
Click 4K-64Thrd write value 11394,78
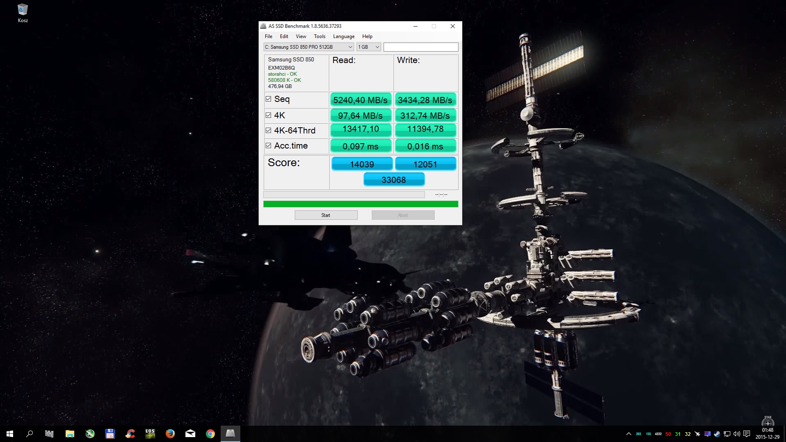pyautogui.click(x=425, y=130)
